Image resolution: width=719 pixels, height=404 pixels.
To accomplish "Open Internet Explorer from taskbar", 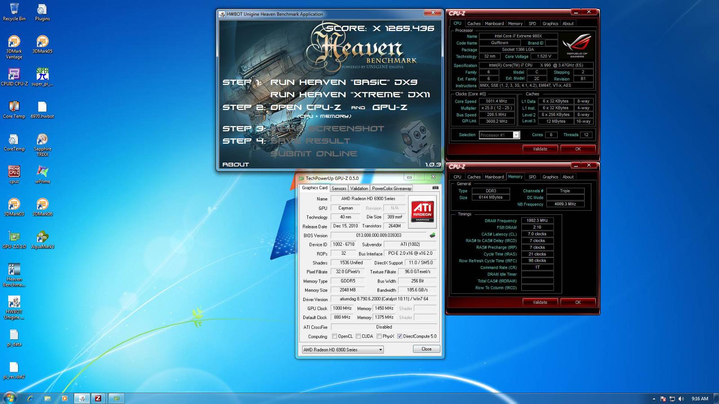I will (x=30, y=398).
